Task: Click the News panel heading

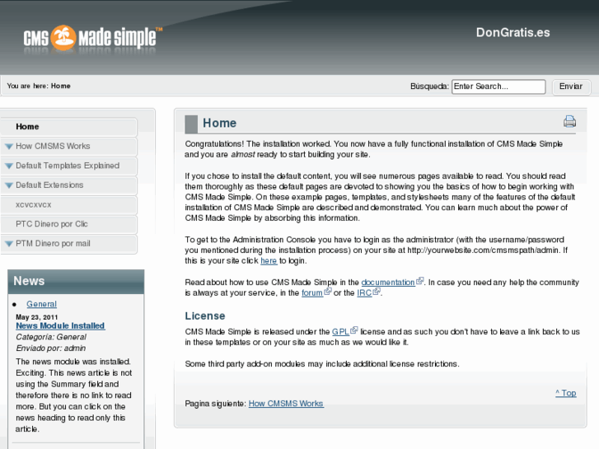Action: 29,281
